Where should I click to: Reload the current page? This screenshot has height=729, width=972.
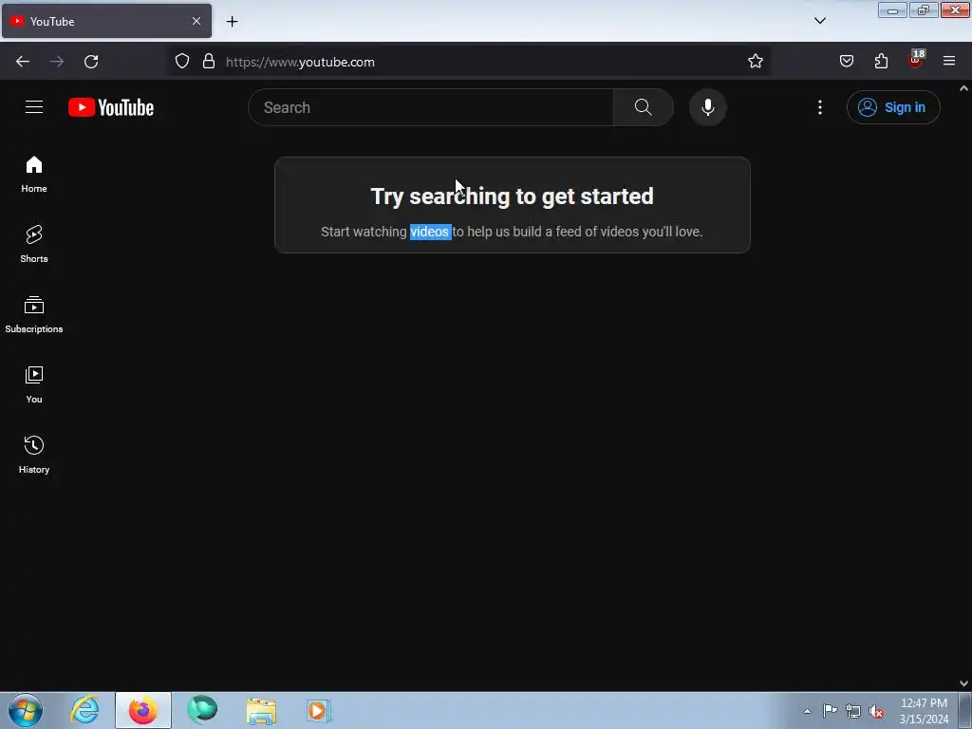coord(91,62)
